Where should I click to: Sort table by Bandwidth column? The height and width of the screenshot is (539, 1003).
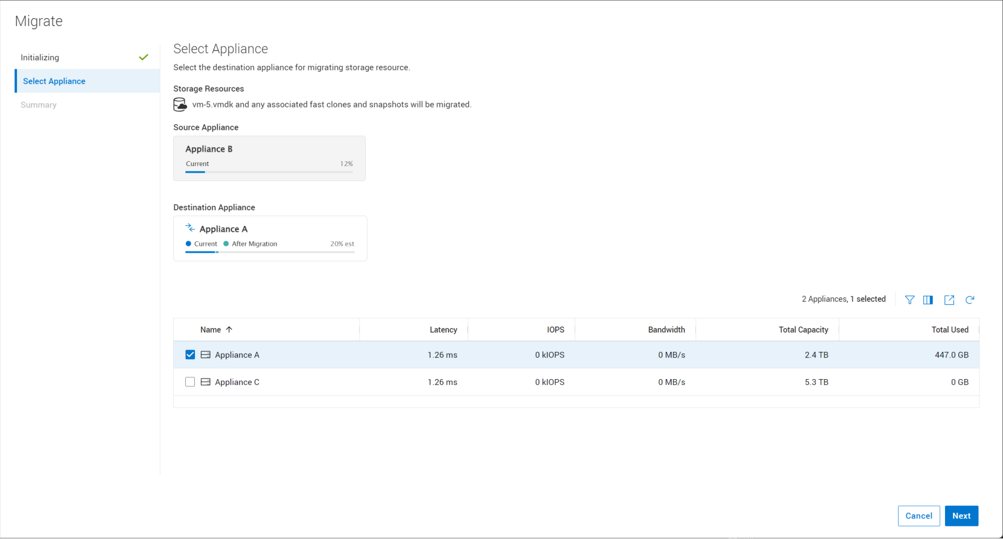(x=666, y=330)
